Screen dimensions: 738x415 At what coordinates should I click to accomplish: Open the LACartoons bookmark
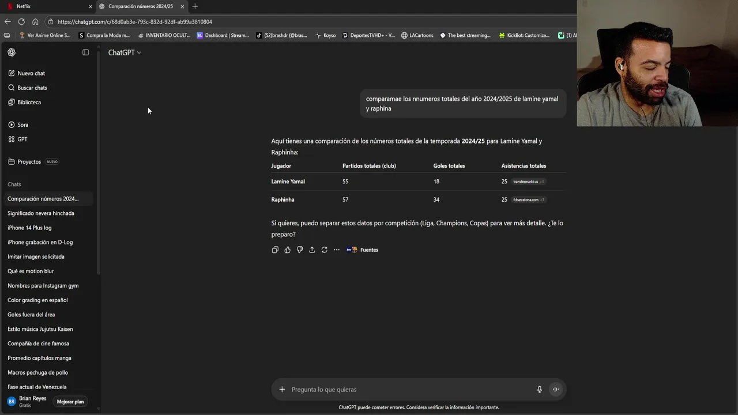tap(417, 35)
